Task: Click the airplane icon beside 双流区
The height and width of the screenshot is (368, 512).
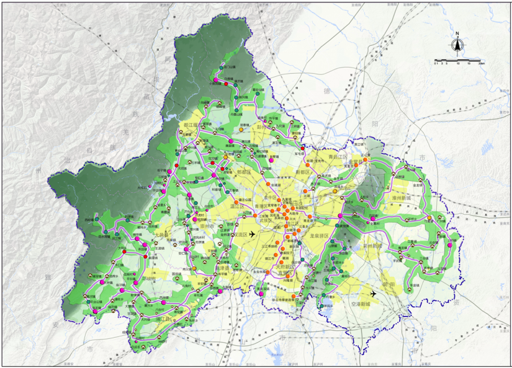Action: [252, 234]
